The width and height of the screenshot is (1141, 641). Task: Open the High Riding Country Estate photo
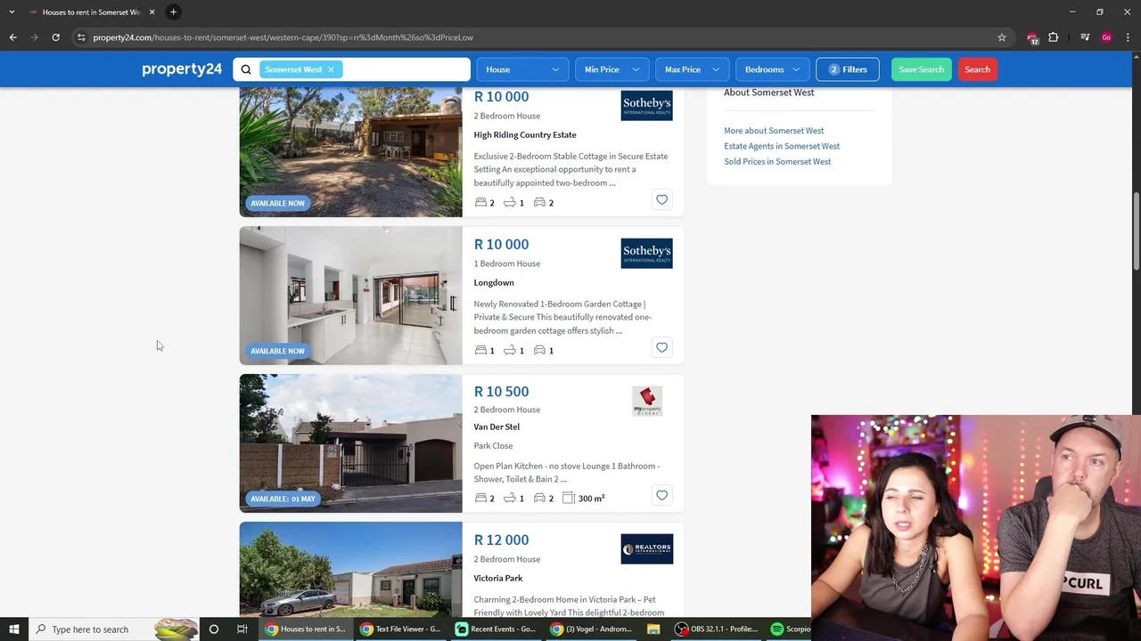coord(350,152)
